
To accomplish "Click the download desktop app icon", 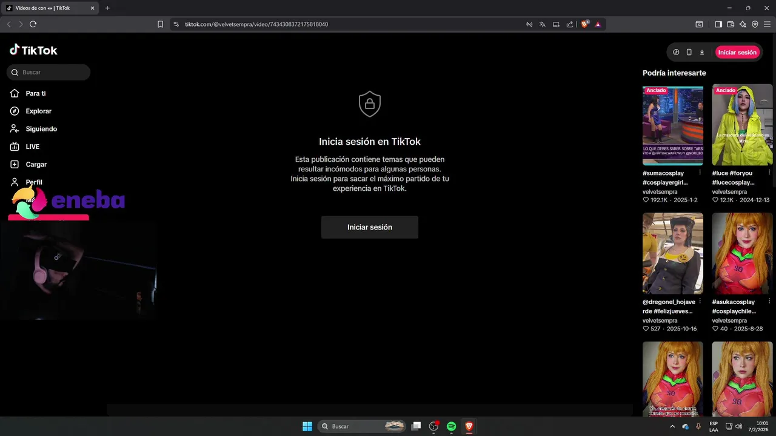I will pyautogui.click(x=702, y=52).
